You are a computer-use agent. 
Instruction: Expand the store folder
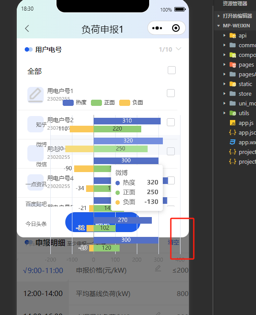[224, 94]
